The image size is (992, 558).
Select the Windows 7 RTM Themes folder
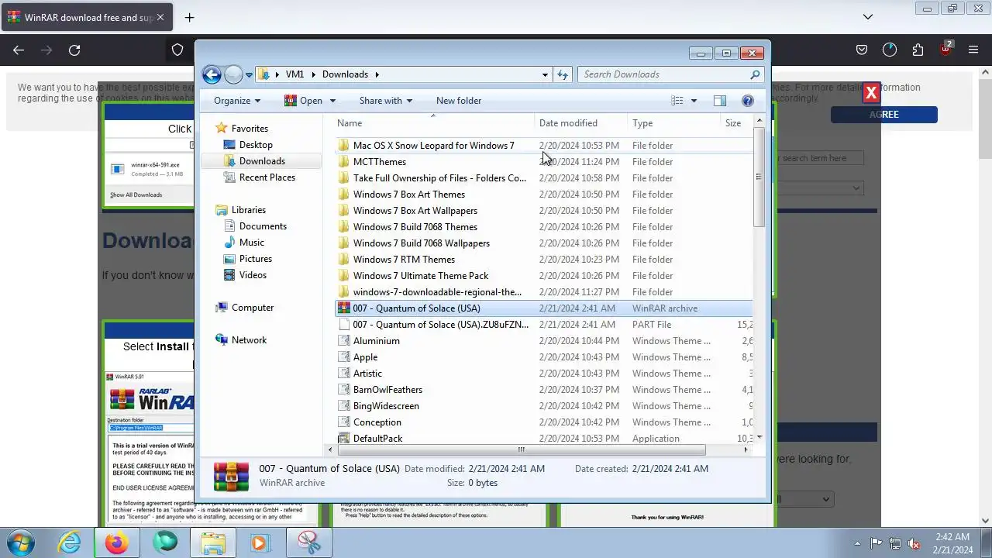(x=543, y=260)
